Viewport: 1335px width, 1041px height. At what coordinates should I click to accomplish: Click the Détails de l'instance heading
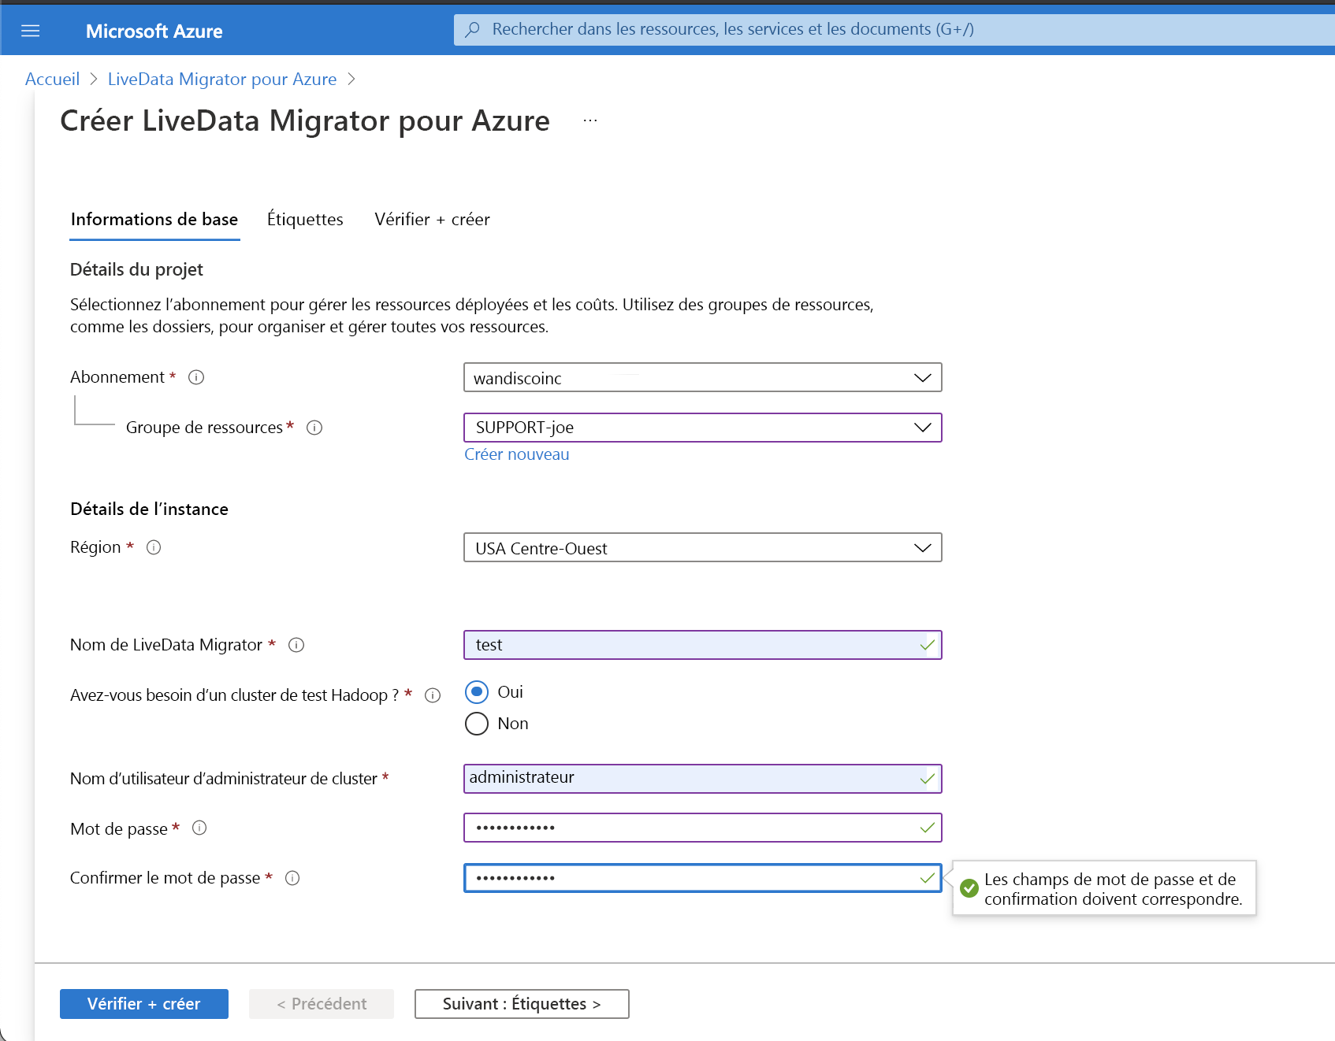(149, 509)
